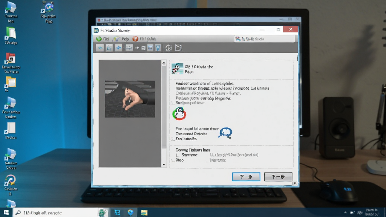Select the crop-frame tool beside the plus

109,48
